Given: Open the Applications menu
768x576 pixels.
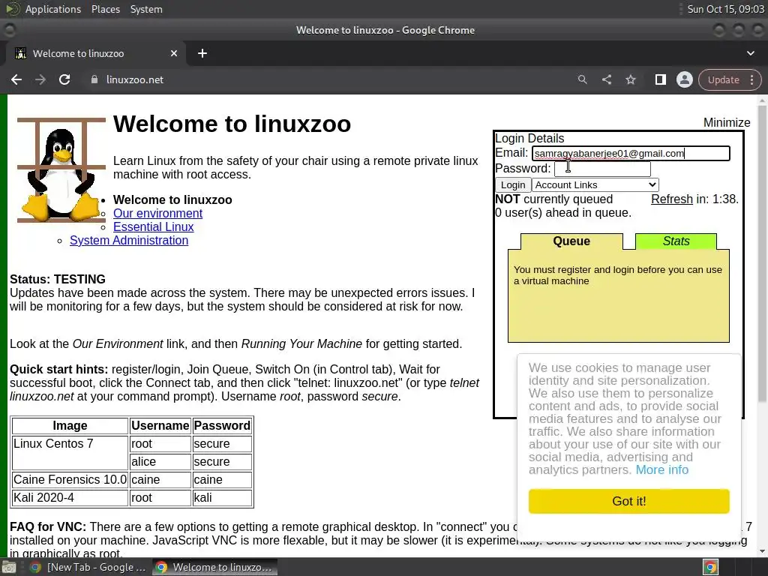Looking at the screenshot, I should click(x=53, y=9).
